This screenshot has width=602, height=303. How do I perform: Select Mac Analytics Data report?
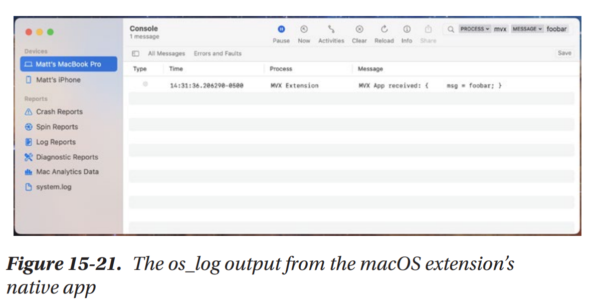coord(67,172)
